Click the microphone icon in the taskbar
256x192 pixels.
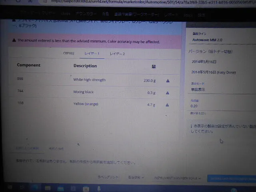(98, 188)
